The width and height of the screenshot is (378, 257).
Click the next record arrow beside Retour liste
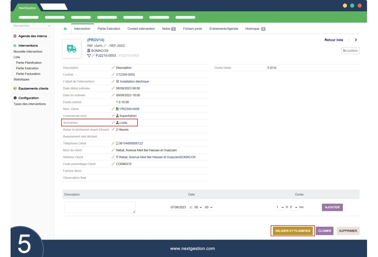[x=356, y=40]
